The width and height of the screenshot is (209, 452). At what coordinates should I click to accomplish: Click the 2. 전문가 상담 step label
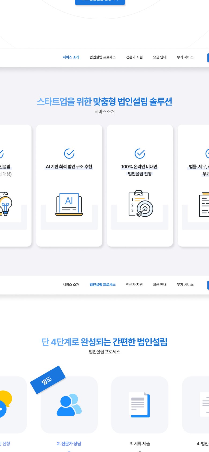click(69, 444)
